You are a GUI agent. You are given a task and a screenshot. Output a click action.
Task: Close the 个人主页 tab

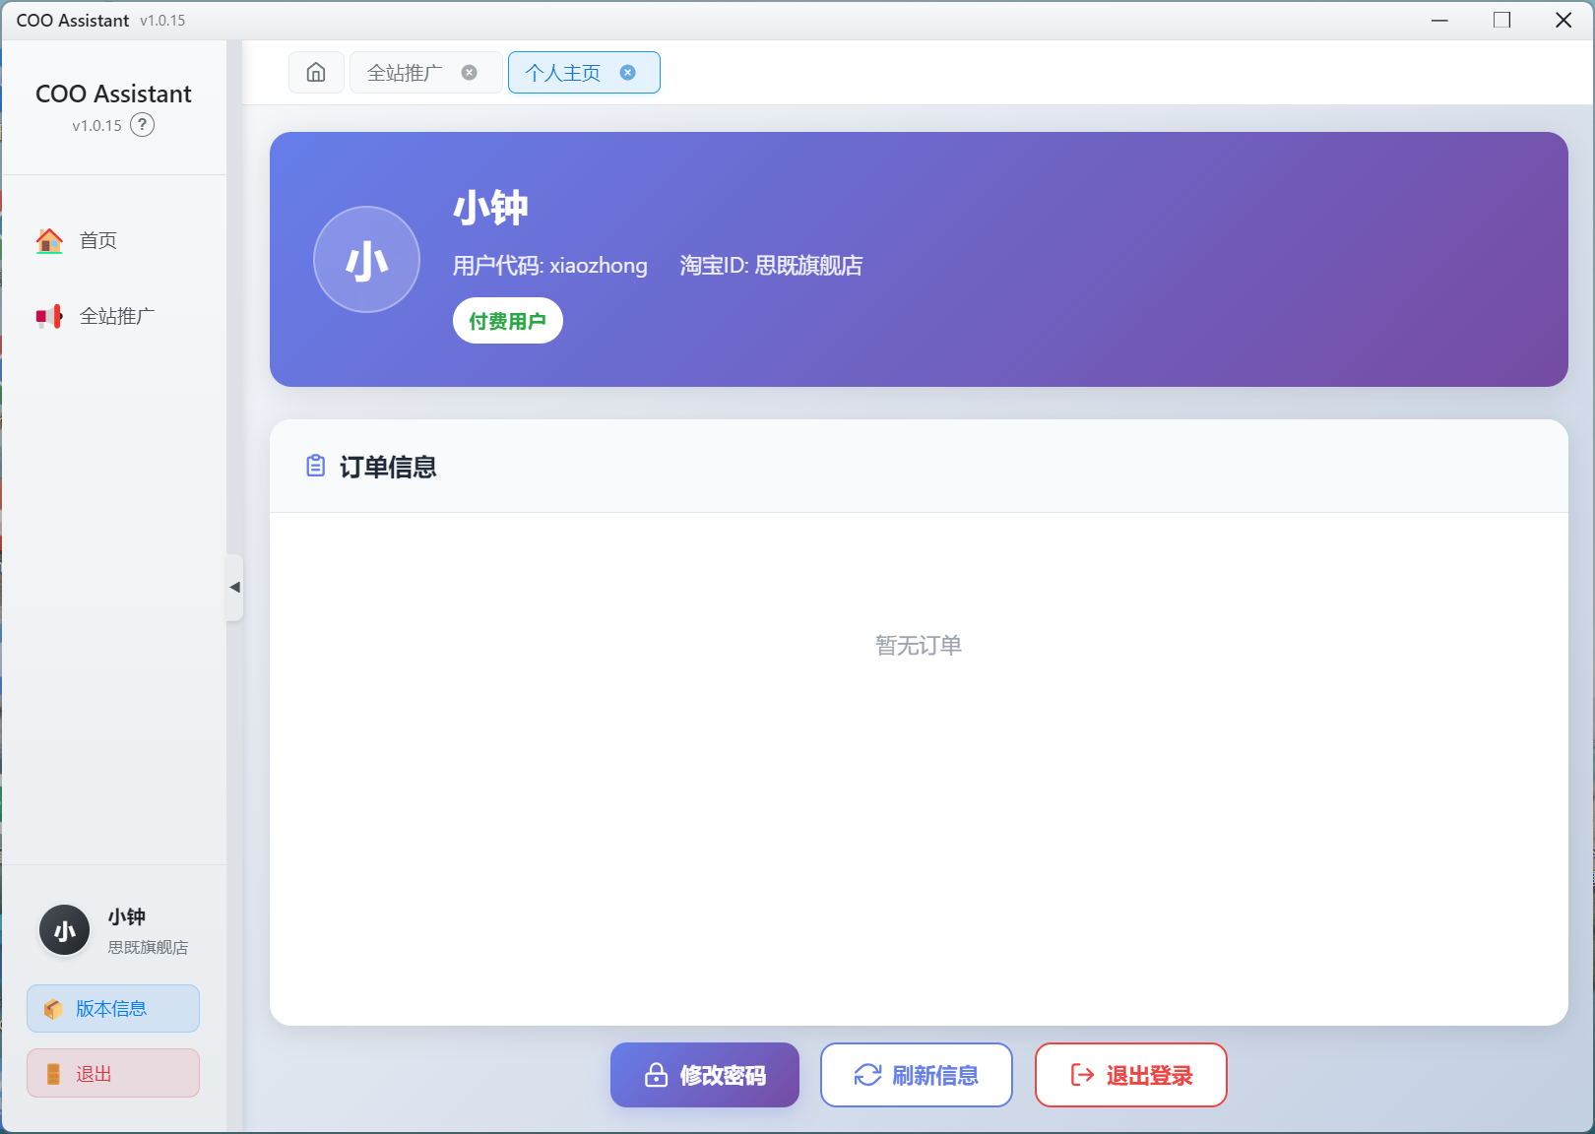tap(627, 71)
